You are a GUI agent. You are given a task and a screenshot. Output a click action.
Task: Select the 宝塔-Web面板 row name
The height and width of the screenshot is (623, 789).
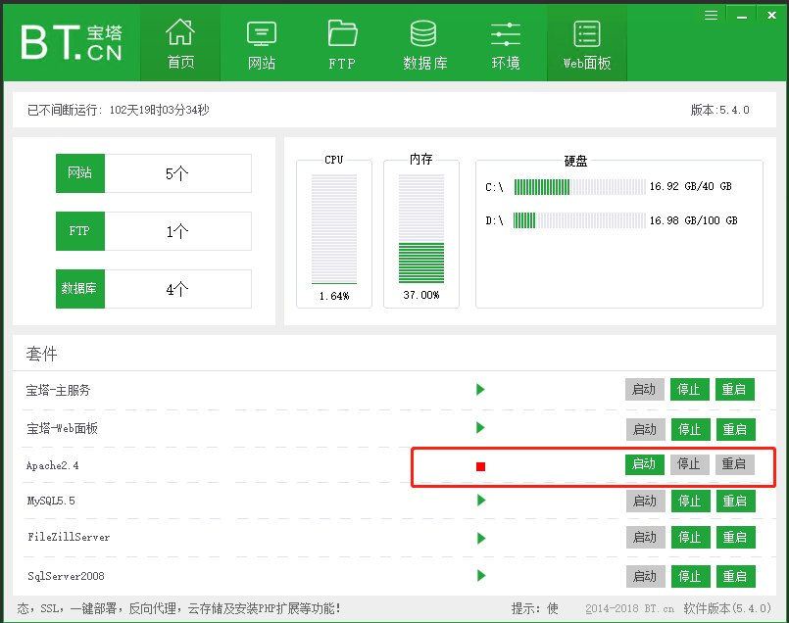(62, 428)
